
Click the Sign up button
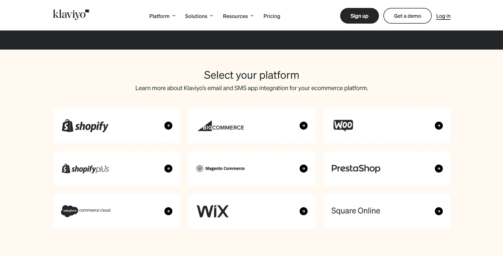coord(359,16)
